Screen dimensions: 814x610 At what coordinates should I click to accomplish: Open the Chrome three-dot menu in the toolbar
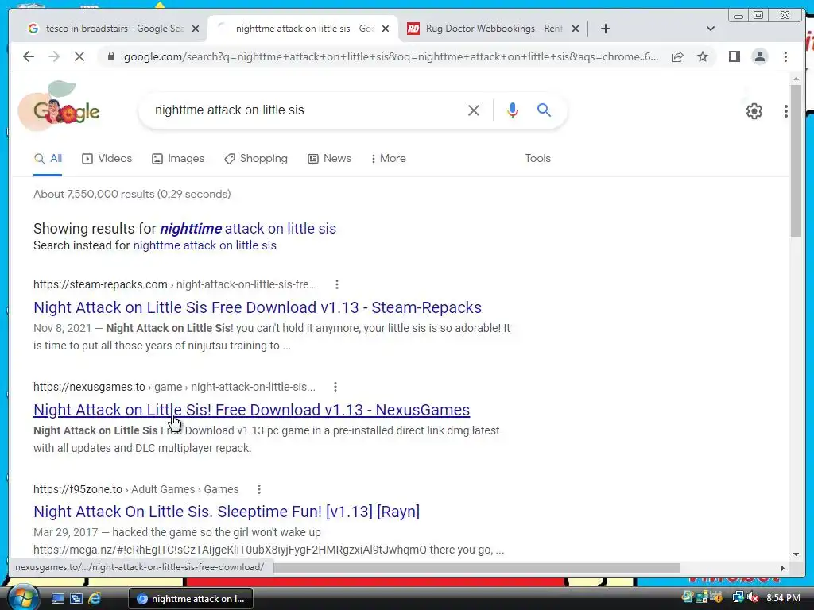[785, 56]
